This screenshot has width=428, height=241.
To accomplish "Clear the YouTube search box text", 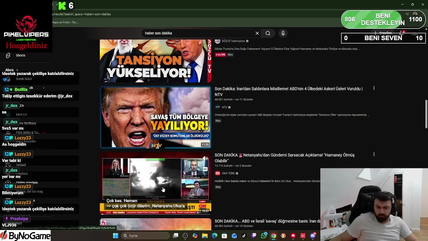I will 257,33.
